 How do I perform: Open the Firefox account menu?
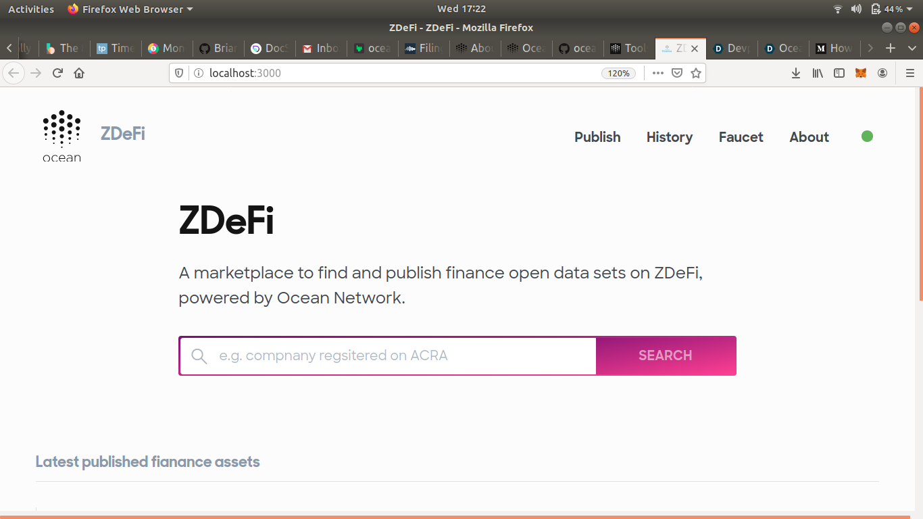pos(882,73)
